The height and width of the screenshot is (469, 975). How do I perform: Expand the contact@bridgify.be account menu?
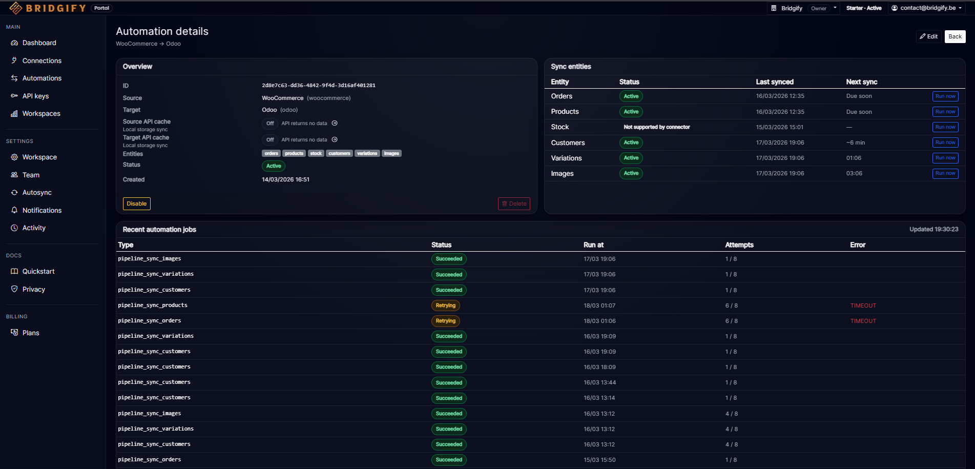tap(927, 8)
